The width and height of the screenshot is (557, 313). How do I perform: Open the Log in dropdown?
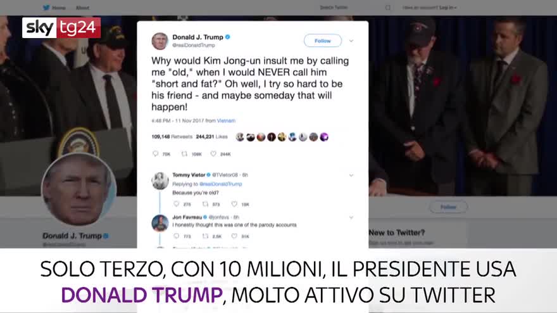click(x=447, y=8)
